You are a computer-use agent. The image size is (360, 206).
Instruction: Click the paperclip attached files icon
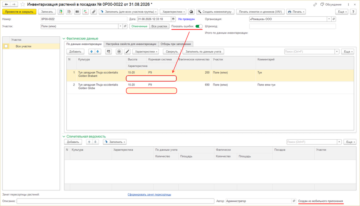(x=94, y=12)
